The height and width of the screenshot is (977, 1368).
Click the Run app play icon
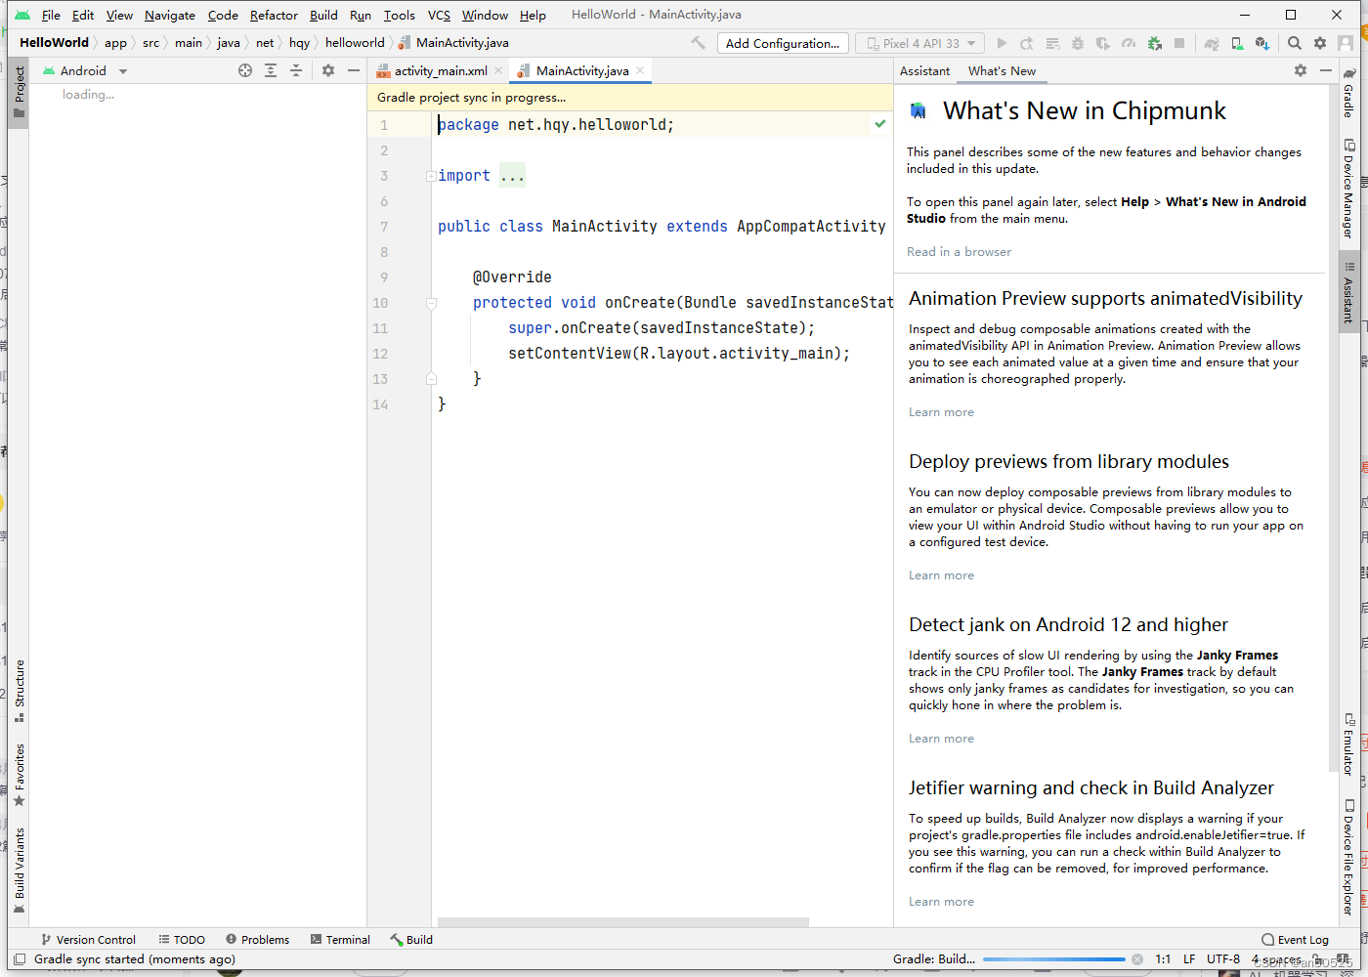1002,43
